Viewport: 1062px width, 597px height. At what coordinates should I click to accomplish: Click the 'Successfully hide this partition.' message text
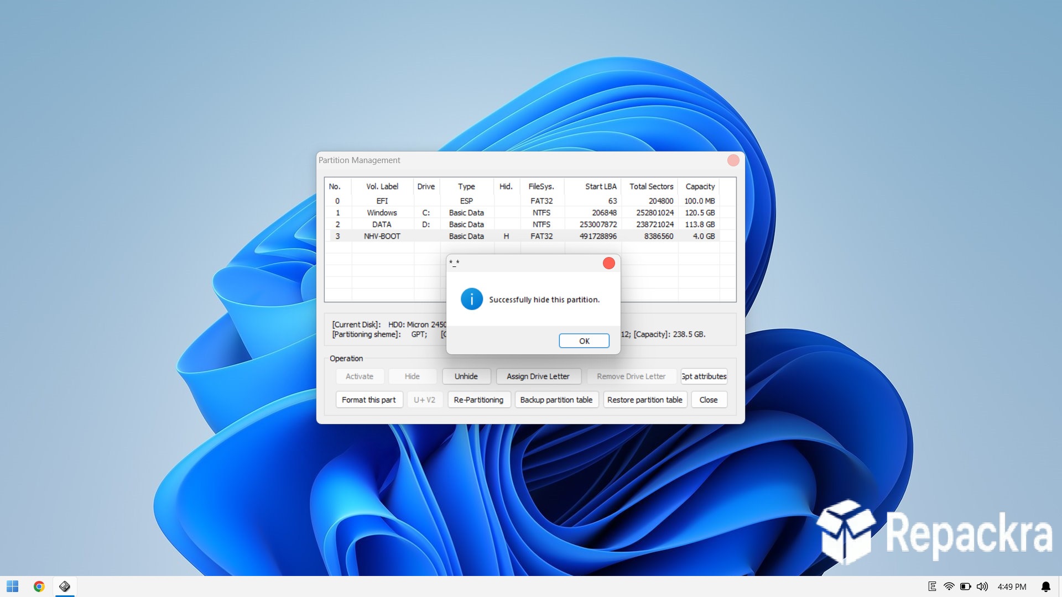544,300
